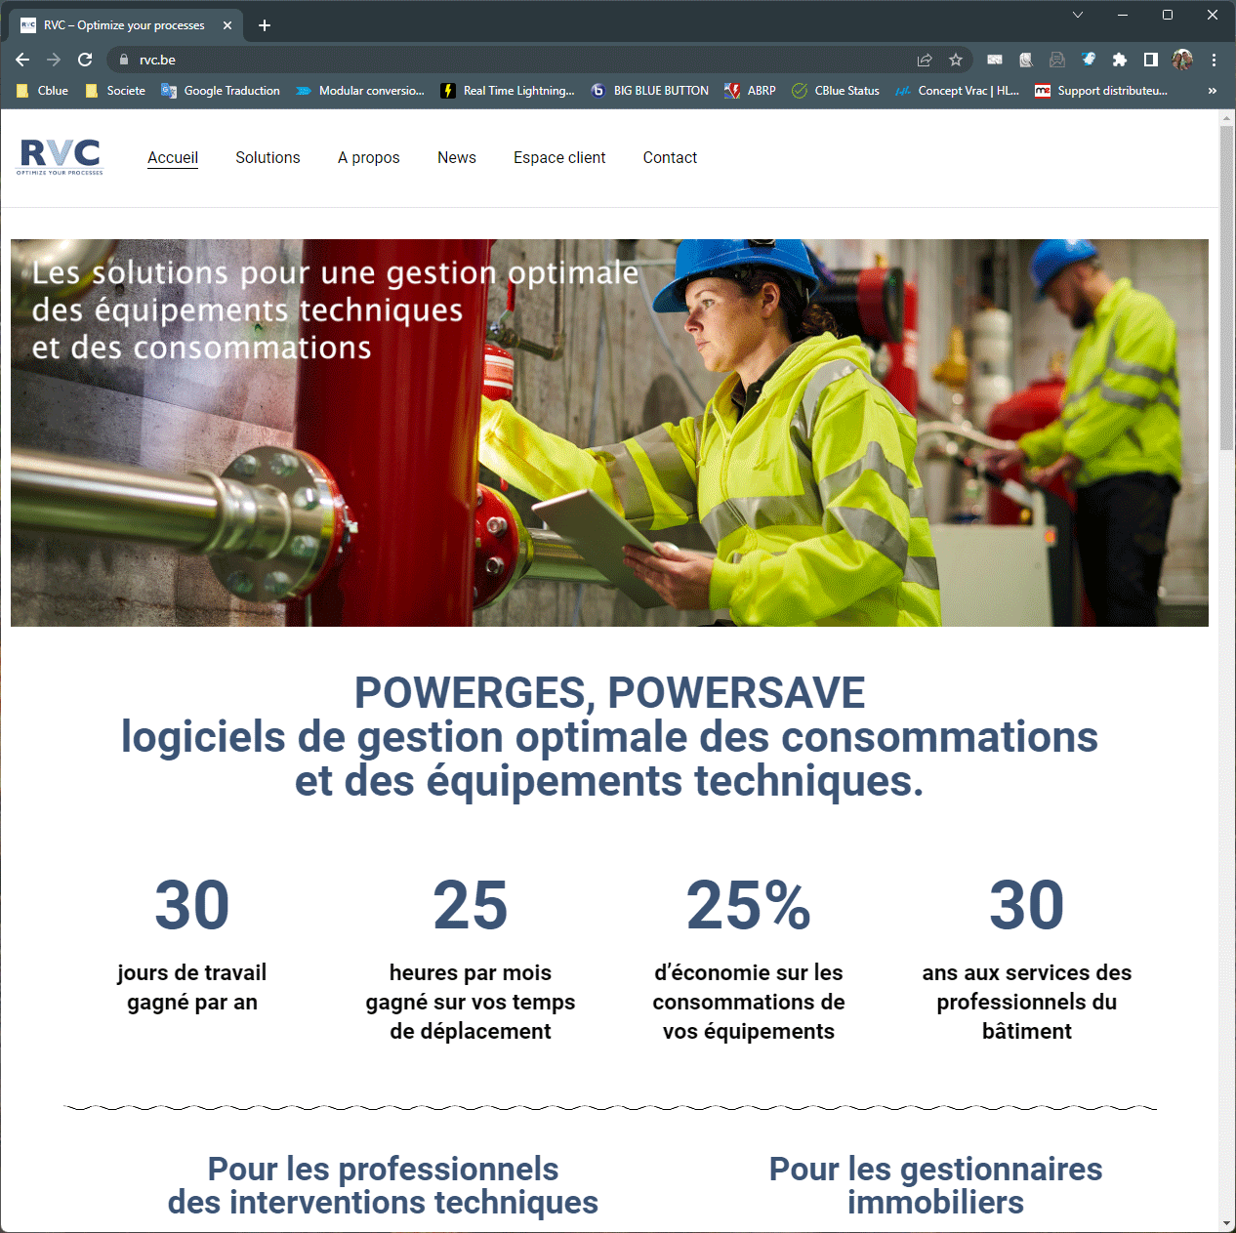
Task: Go forward in browser history
Action: (54, 60)
